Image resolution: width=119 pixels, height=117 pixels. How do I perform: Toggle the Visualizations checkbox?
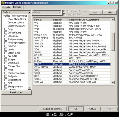[x=6, y=80]
